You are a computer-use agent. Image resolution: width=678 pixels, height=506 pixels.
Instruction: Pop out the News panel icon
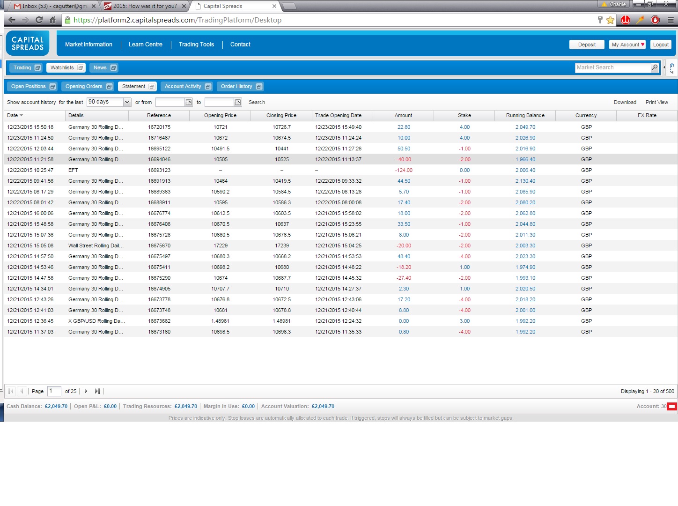coord(113,68)
